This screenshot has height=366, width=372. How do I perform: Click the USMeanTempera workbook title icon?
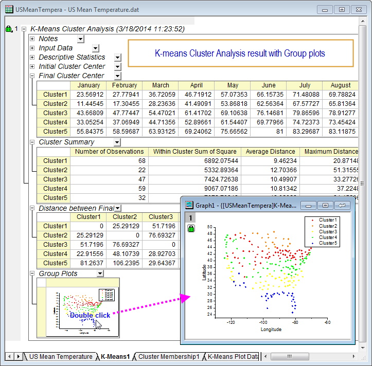(x=9, y=9)
